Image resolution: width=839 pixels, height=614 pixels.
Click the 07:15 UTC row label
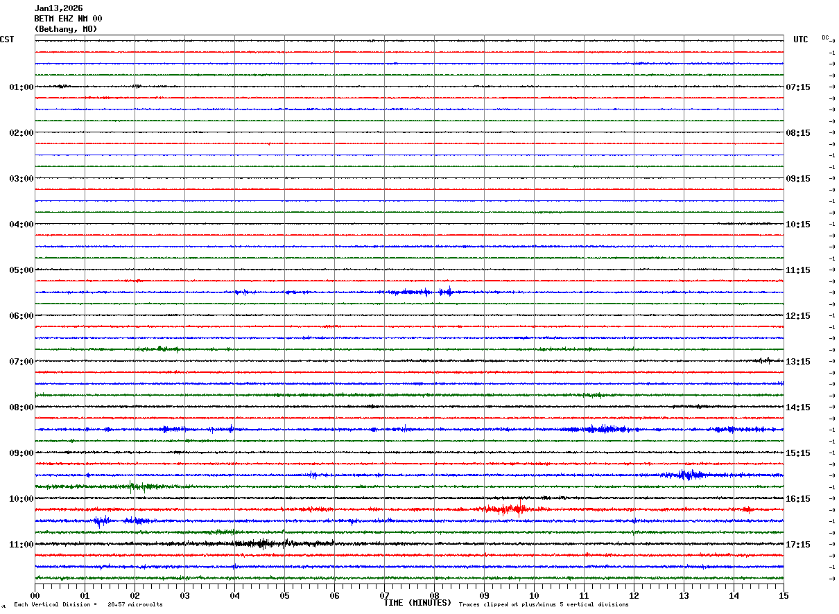pyautogui.click(x=798, y=87)
